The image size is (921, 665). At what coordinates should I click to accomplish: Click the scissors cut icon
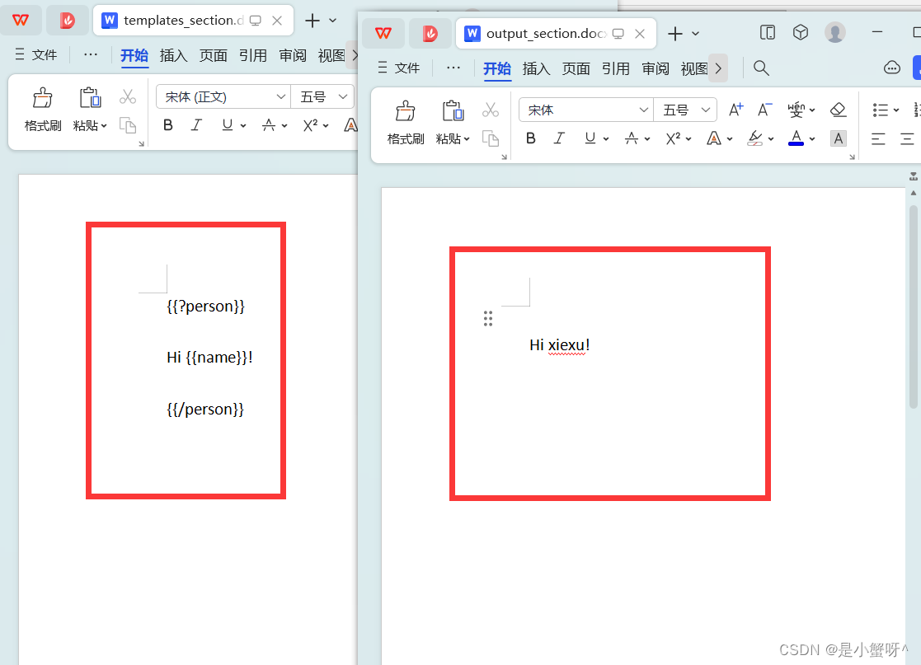pyautogui.click(x=491, y=108)
